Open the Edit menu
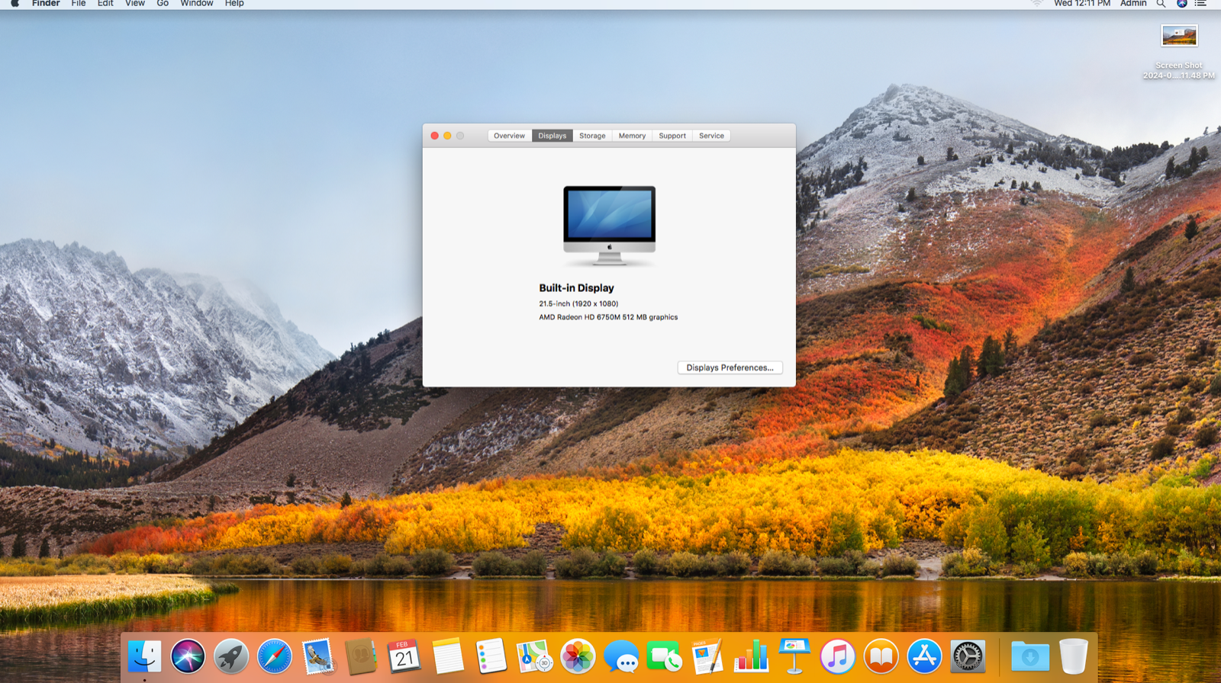The image size is (1221, 683). [105, 4]
